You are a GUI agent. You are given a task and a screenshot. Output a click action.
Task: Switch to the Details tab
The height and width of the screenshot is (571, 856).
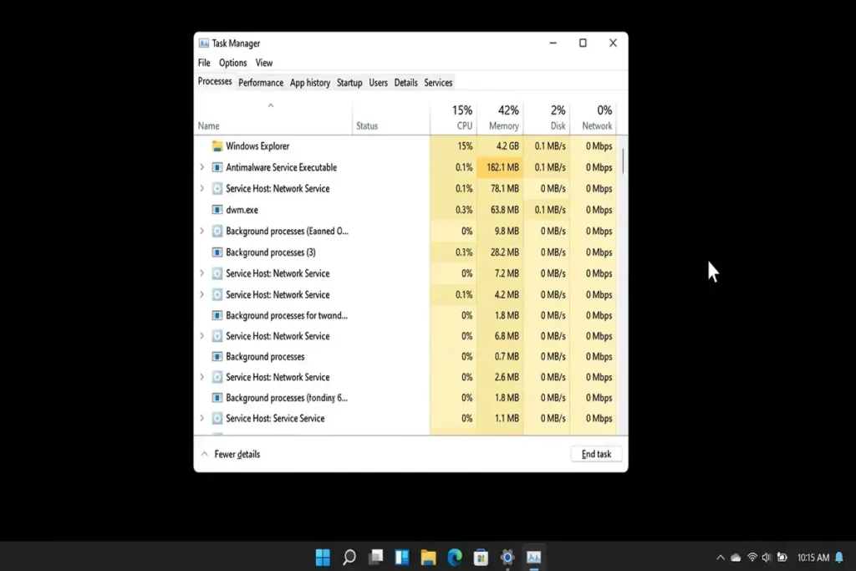pos(405,83)
